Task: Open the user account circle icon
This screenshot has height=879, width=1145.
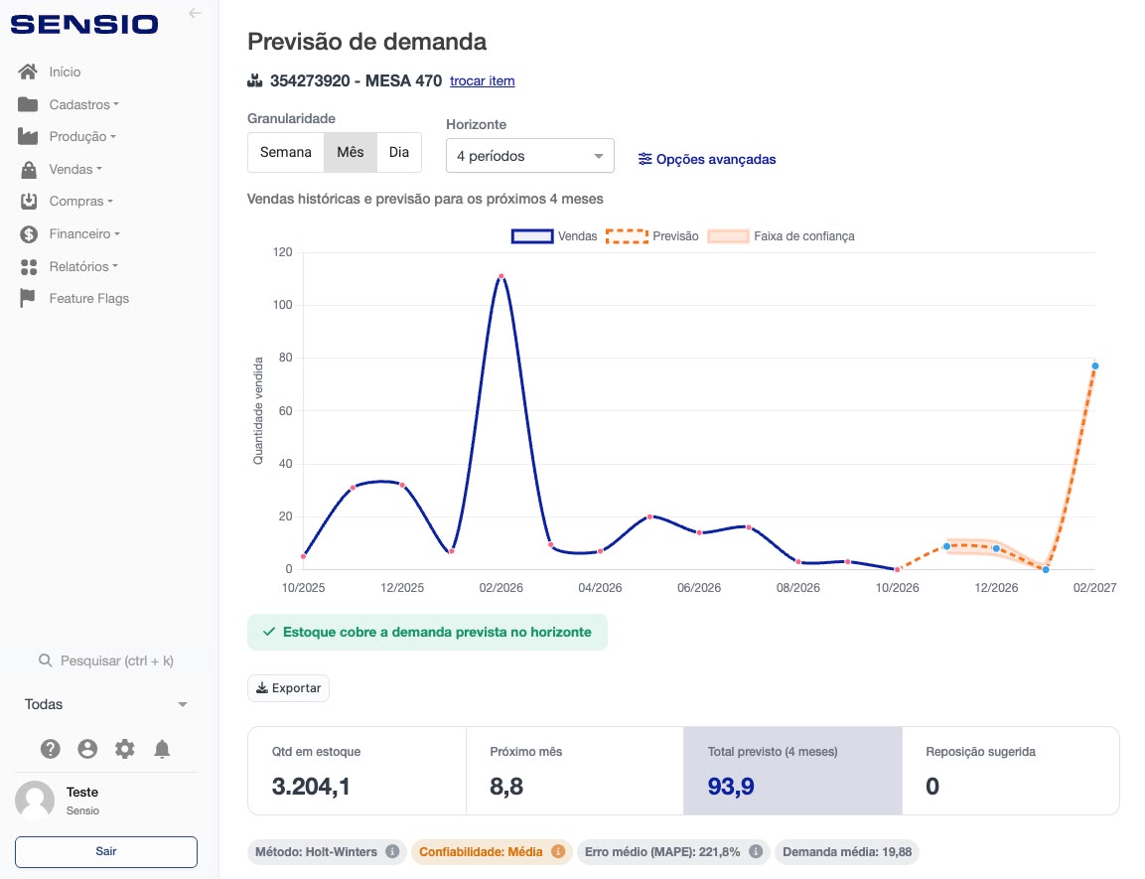Action: 87,749
